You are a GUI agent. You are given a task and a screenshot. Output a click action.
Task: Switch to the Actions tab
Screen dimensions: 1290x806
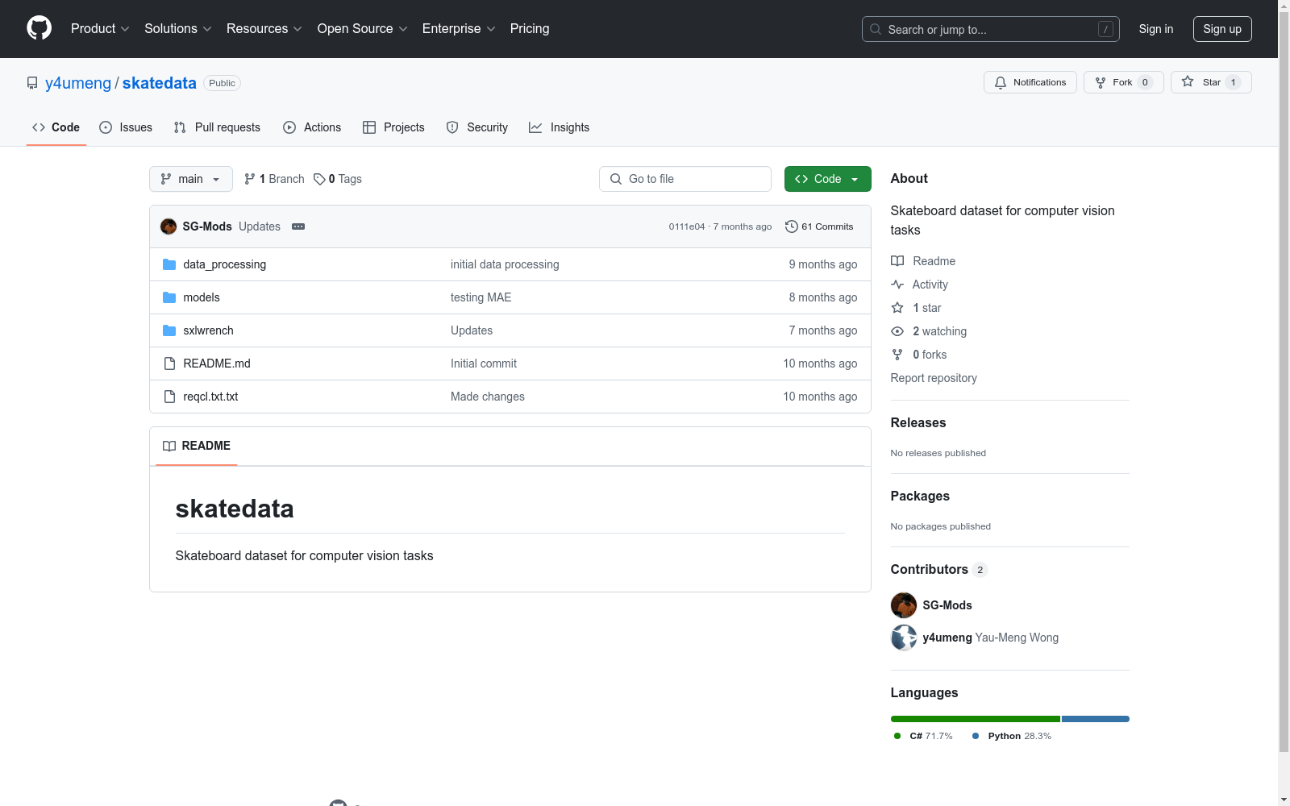pyautogui.click(x=312, y=127)
